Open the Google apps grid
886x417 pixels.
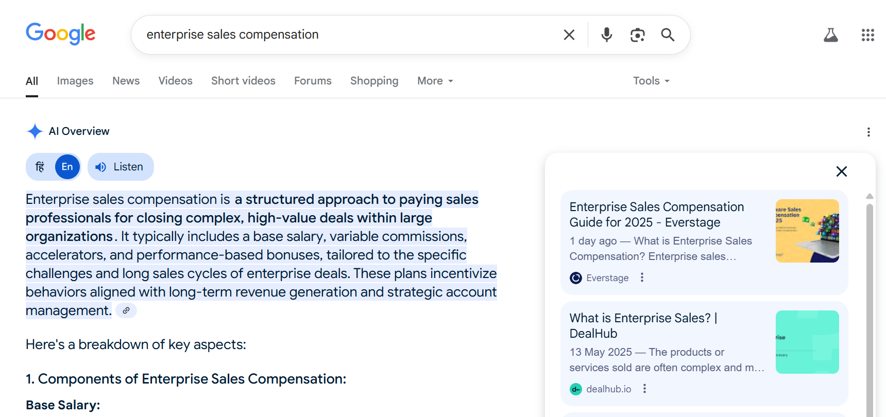(x=868, y=34)
